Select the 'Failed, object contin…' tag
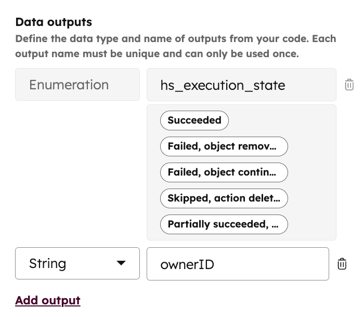This screenshot has height=321, width=364. (x=224, y=172)
